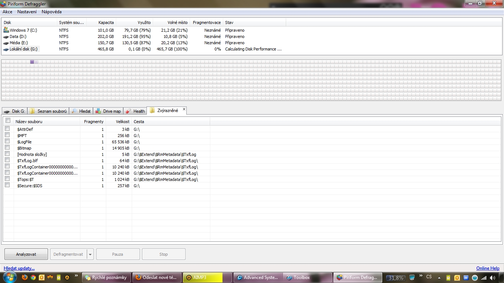Image resolution: width=504 pixels, height=283 pixels.
Task: Switch to the Advanced Syste... taskbar window
Action: (x=258, y=277)
